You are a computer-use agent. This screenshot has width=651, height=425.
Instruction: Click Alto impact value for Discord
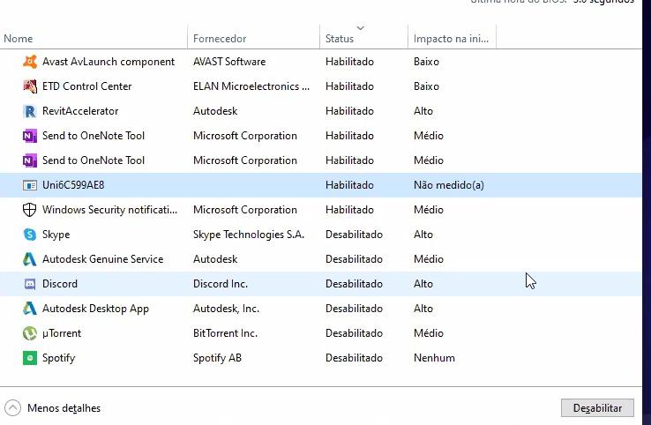tap(423, 284)
